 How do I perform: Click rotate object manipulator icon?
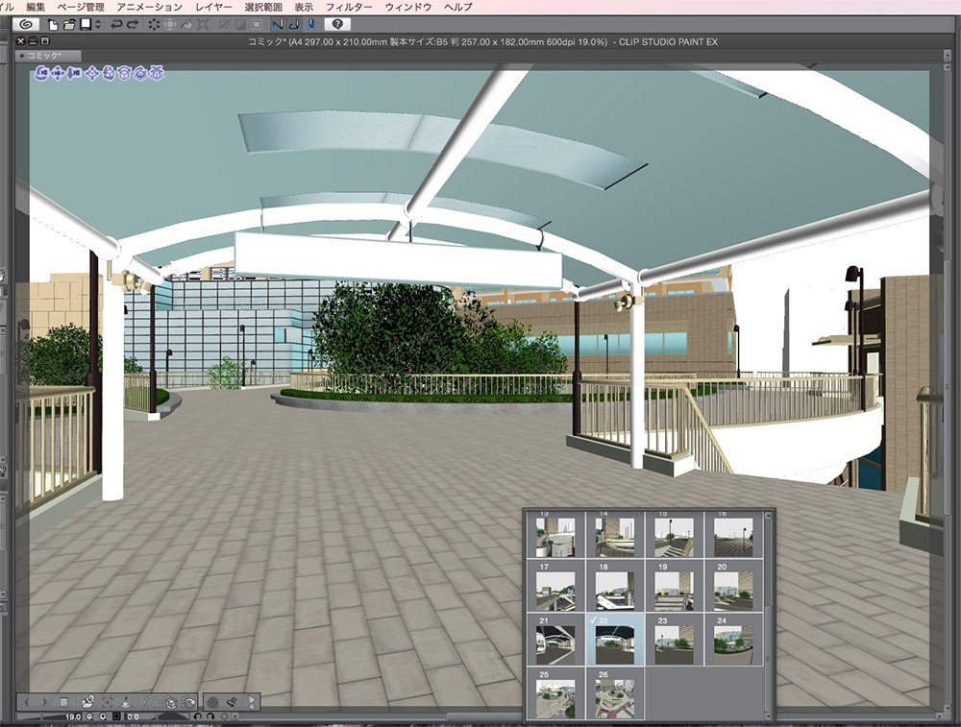point(109,74)
